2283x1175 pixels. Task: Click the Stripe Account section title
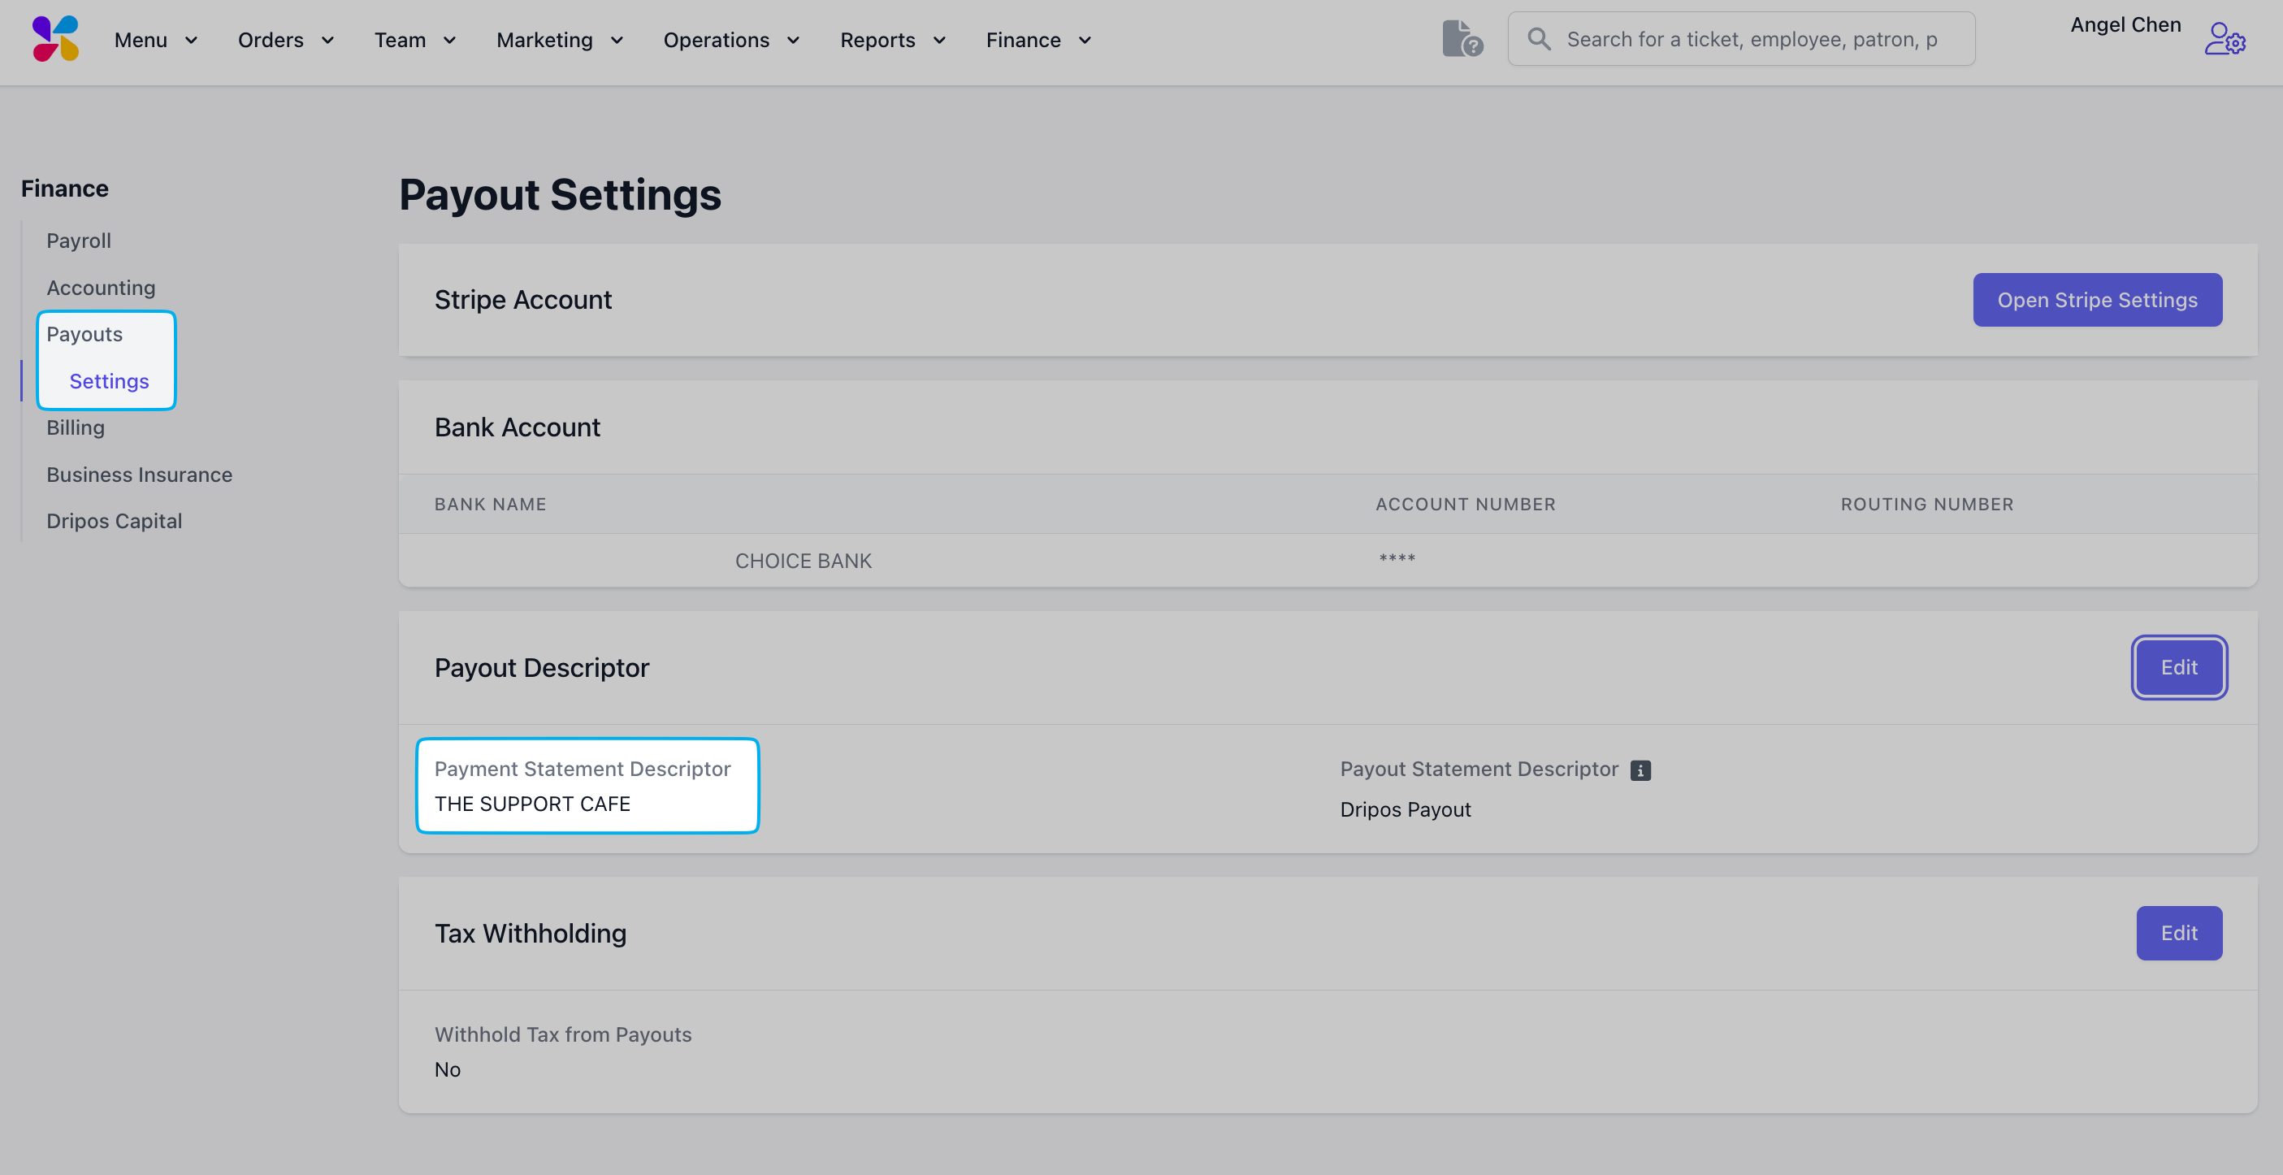[523, 300]
